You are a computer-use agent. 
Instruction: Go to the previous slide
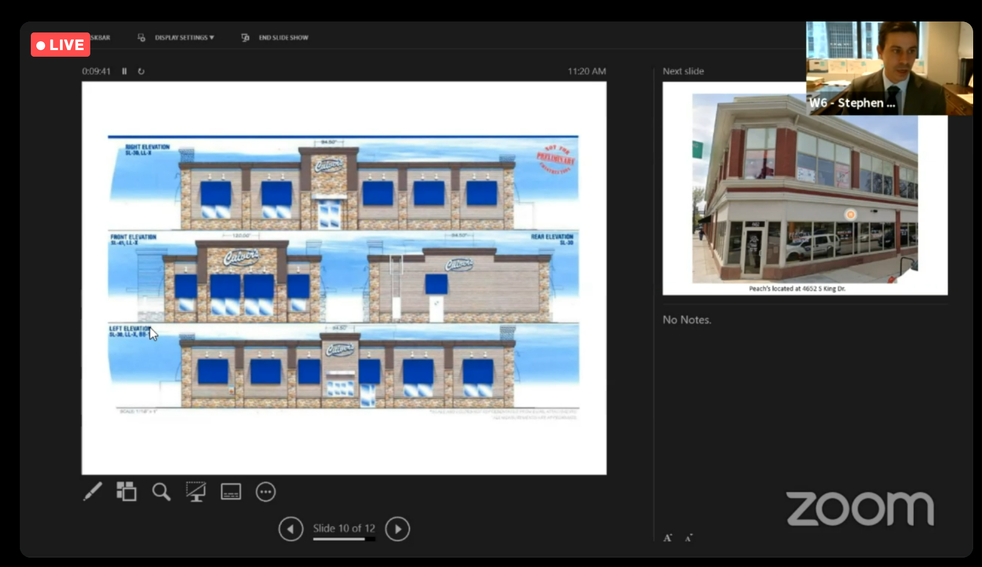(291, 529)
